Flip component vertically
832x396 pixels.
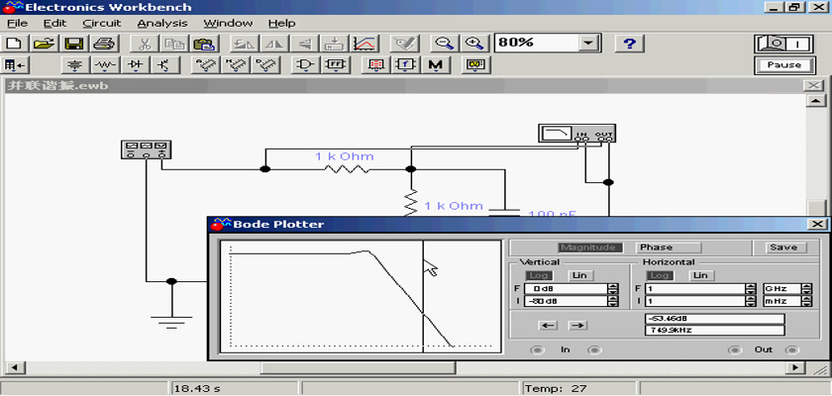[303, 43]
